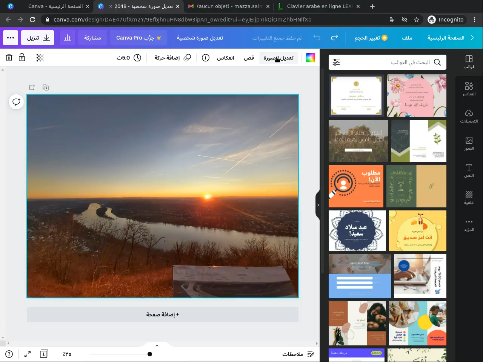The image size is (483, 362).
Task: Click the add new page icon above canvas
Action: (32, 87)
